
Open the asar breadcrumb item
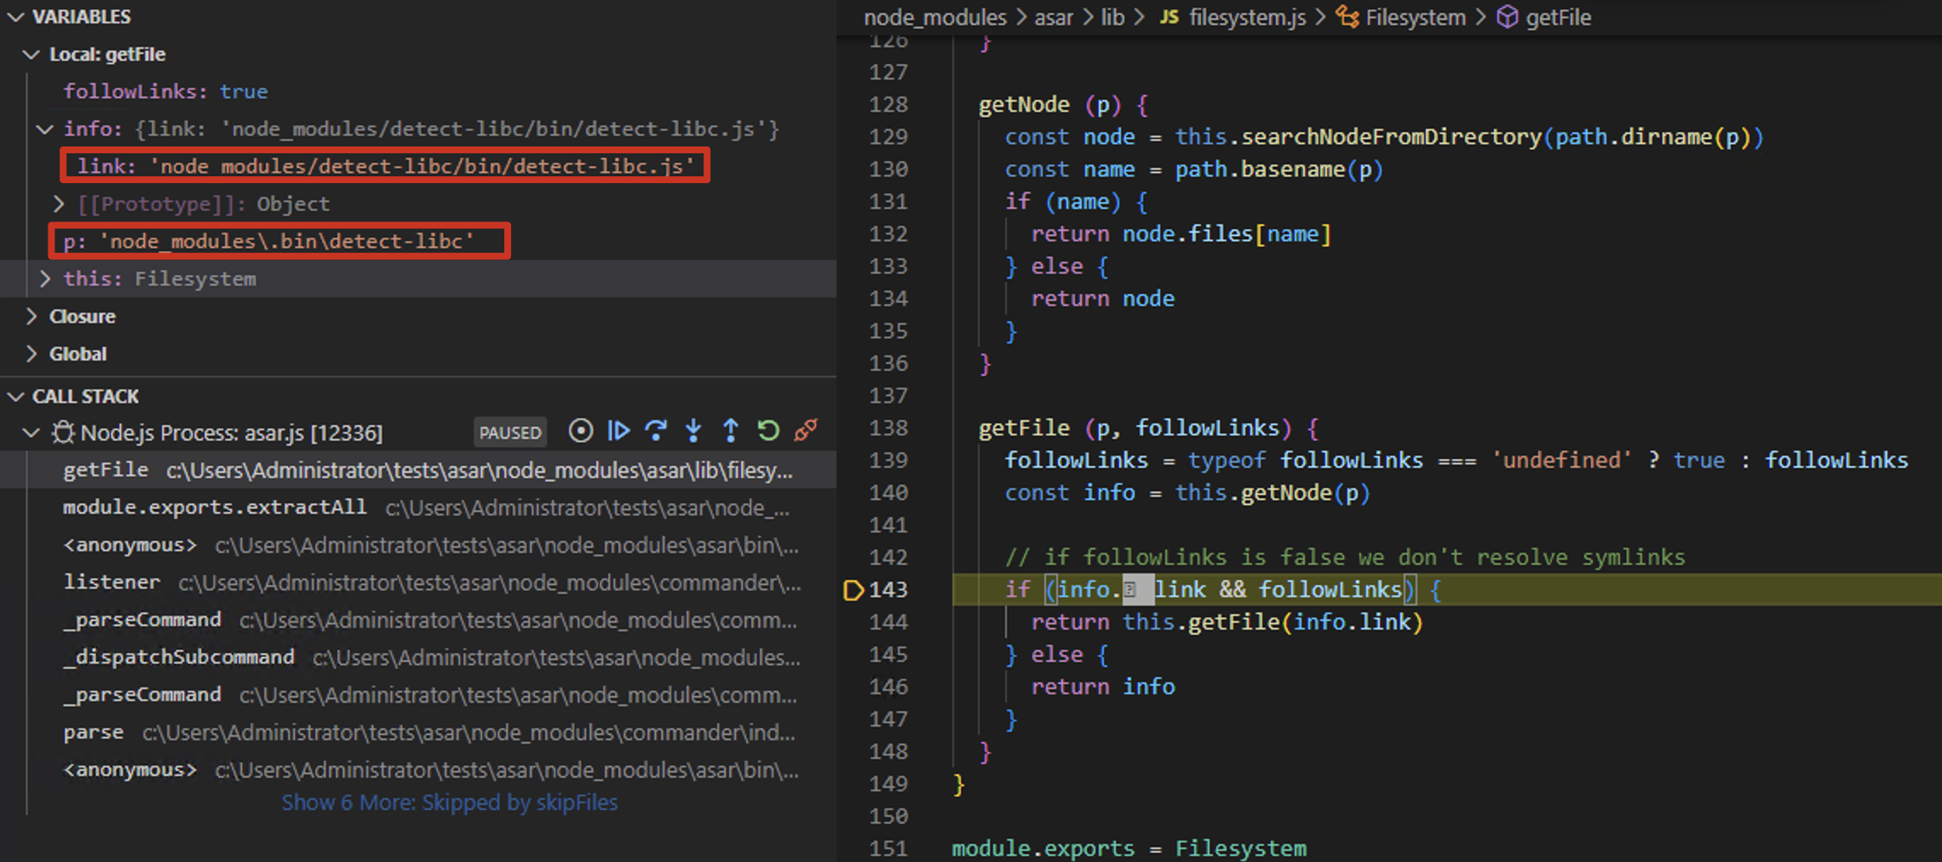[x=1054, y=17]
